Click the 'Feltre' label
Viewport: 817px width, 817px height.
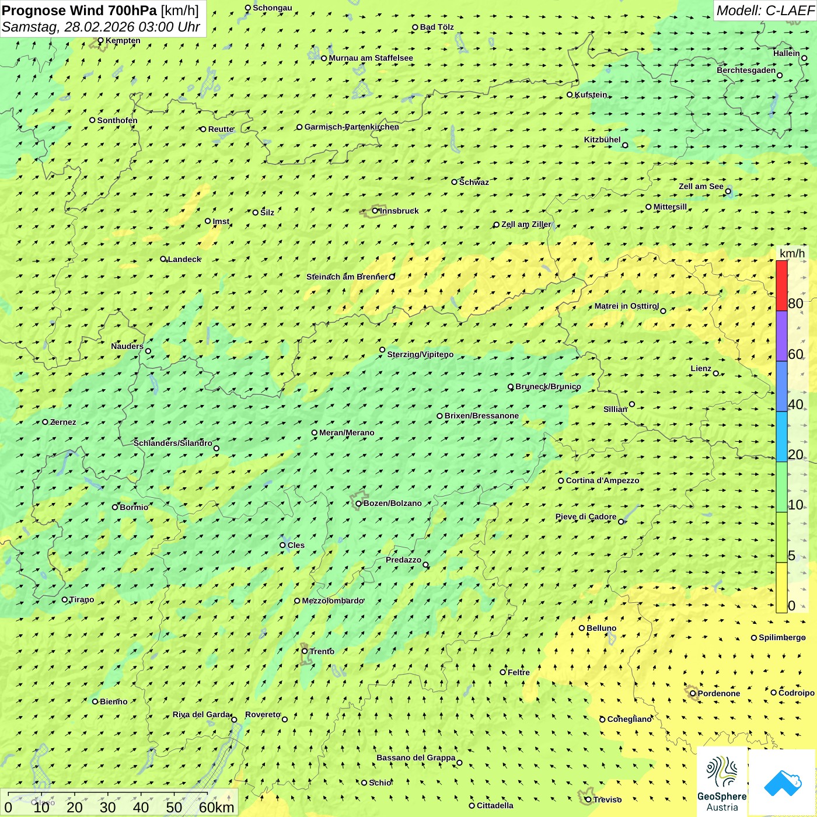(x=519, y=672)
